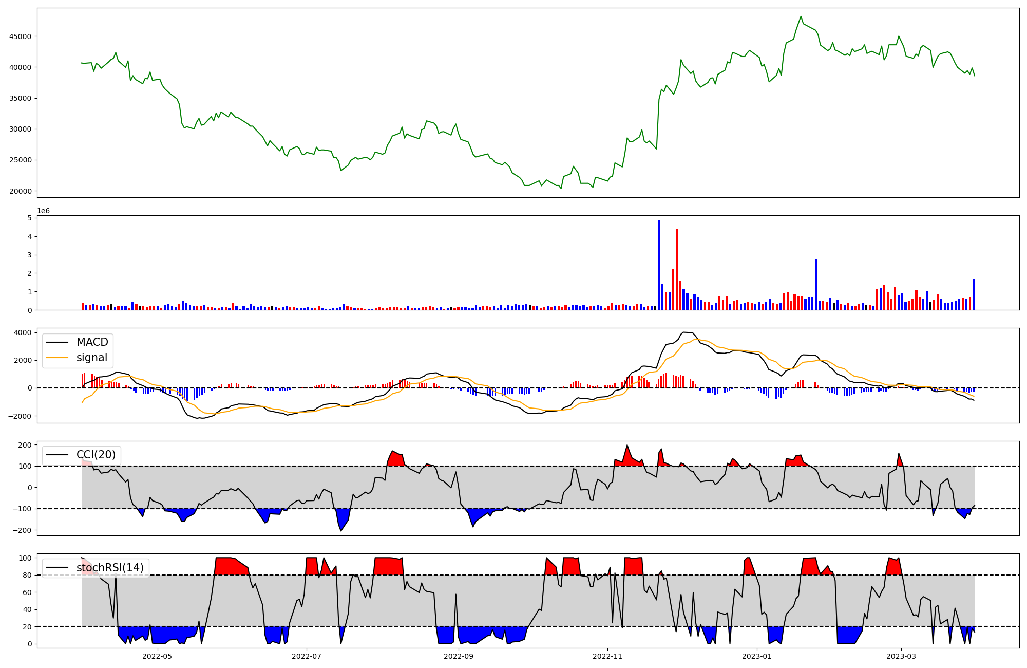
Task: Click the highest peak of the green price line
Action: click(801, 17)
